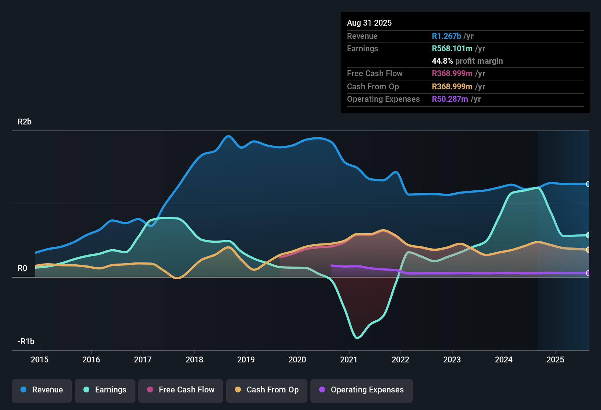Toggle the Earnings series off
This screenshot has height=410, width=601.
click(105, 390)
